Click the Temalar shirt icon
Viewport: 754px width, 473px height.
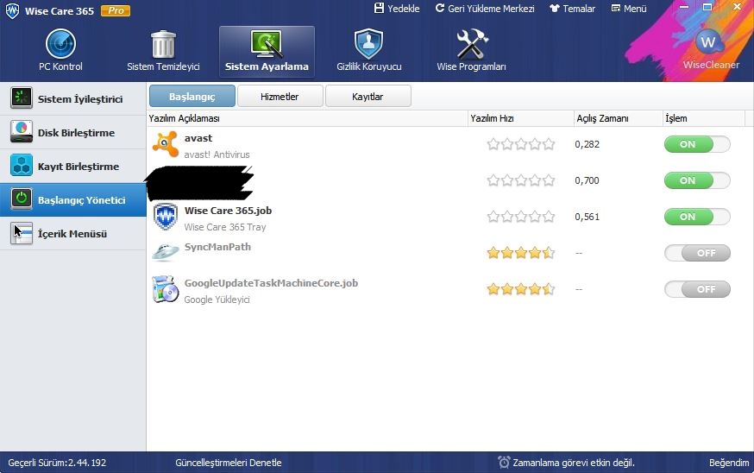pyautogui.click(x=555, y=8)
